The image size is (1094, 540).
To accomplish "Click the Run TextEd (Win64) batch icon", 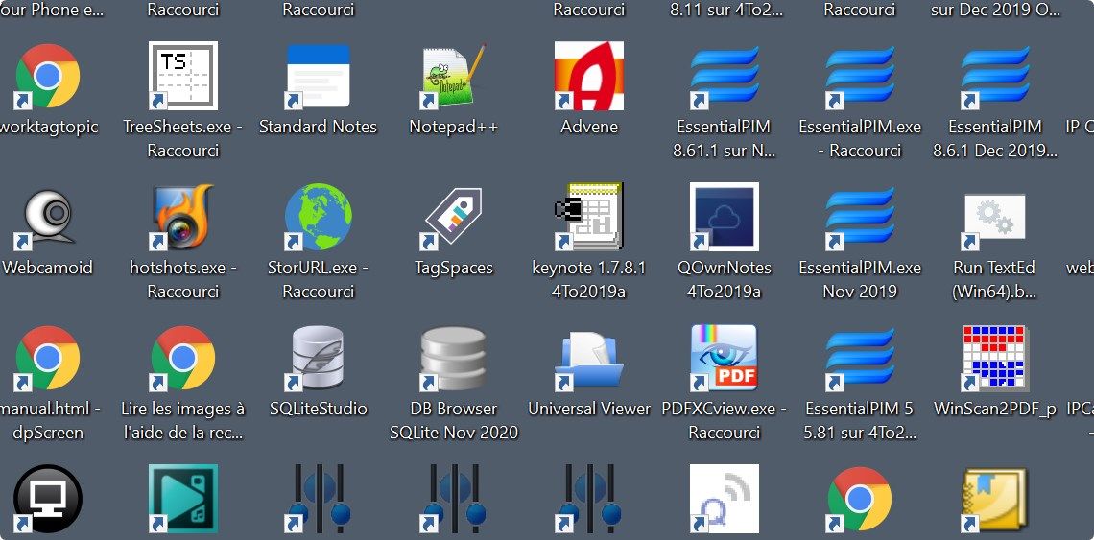I will tap(994, 217).
